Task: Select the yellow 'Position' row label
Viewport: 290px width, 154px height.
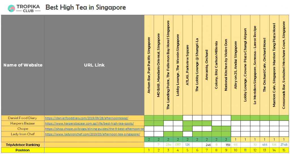Action: click(x=23, y=150)
